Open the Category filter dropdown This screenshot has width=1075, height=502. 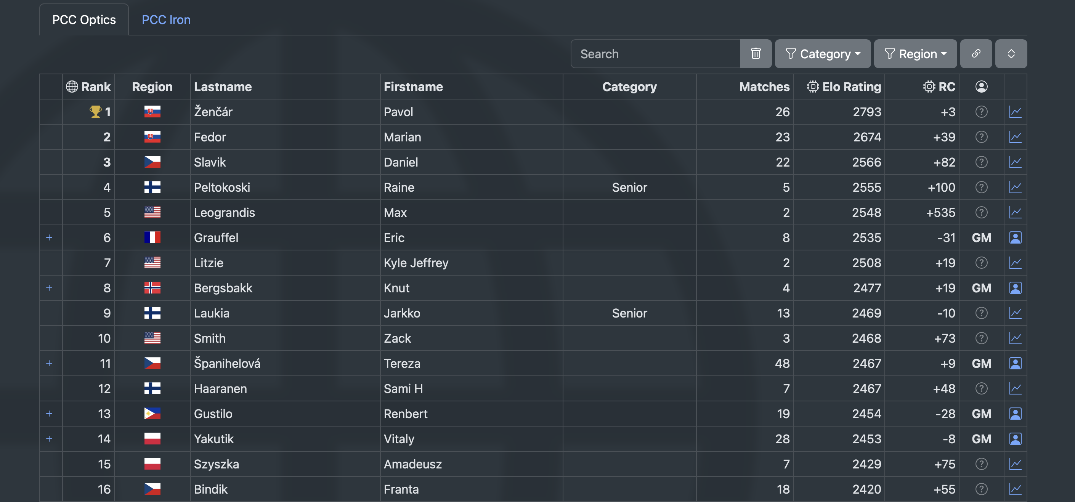coord(823,54)
